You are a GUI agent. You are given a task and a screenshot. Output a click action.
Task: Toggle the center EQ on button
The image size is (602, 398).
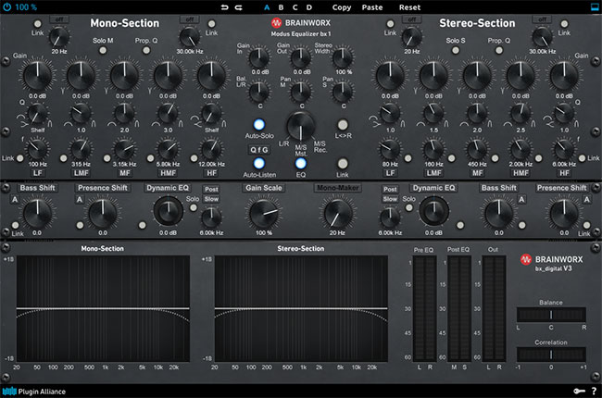point(301,164)
